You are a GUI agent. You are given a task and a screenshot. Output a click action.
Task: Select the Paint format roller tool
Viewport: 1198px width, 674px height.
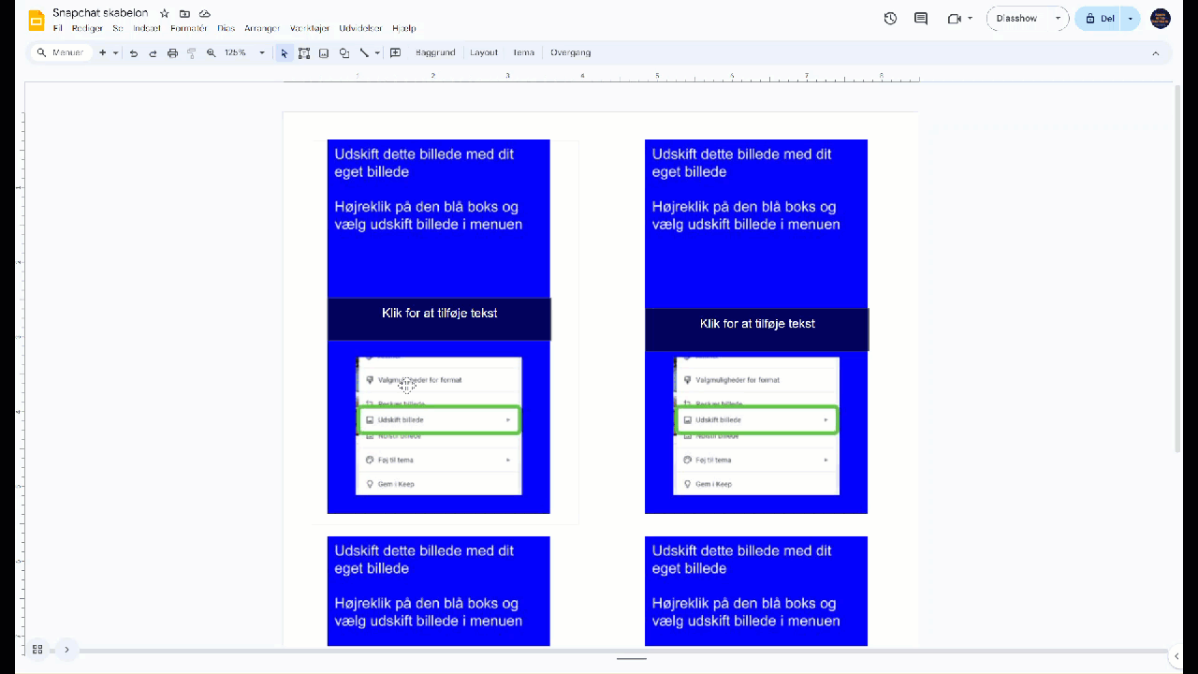click(192, 53)
